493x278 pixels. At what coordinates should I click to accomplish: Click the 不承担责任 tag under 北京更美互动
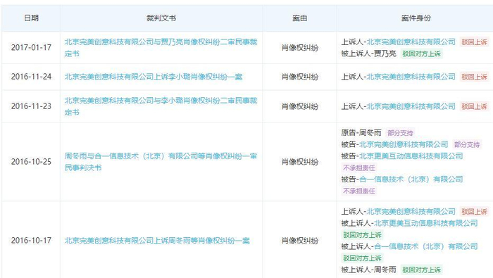[x=359, y=168]
